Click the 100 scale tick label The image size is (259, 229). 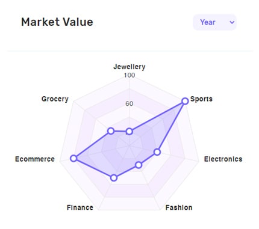[129, 75]
